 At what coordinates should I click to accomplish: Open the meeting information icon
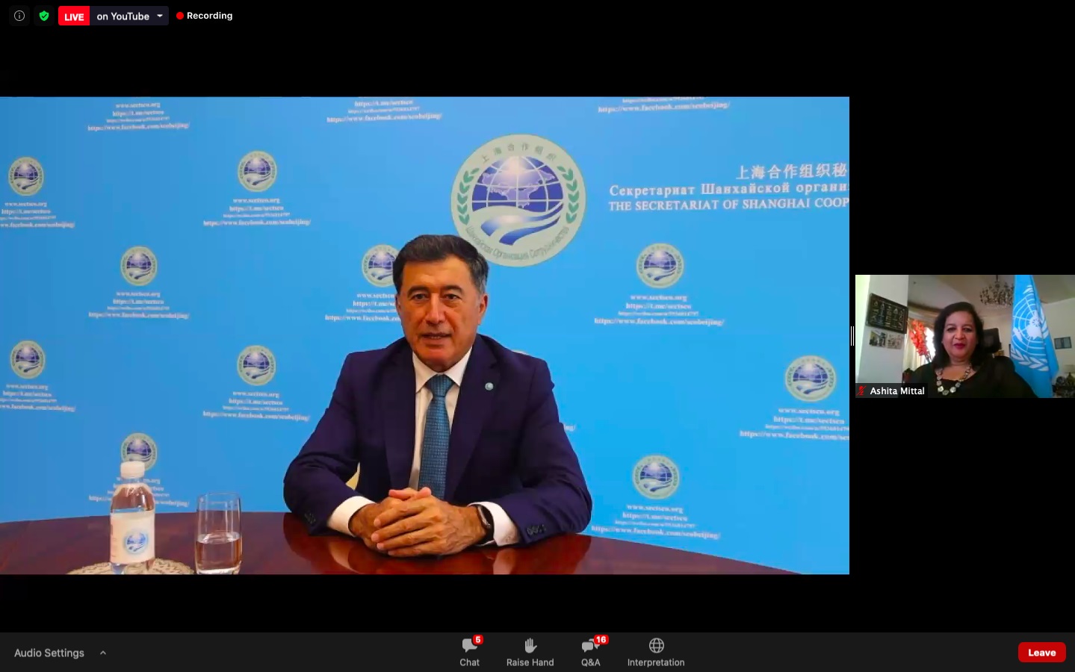click(19, 16)
